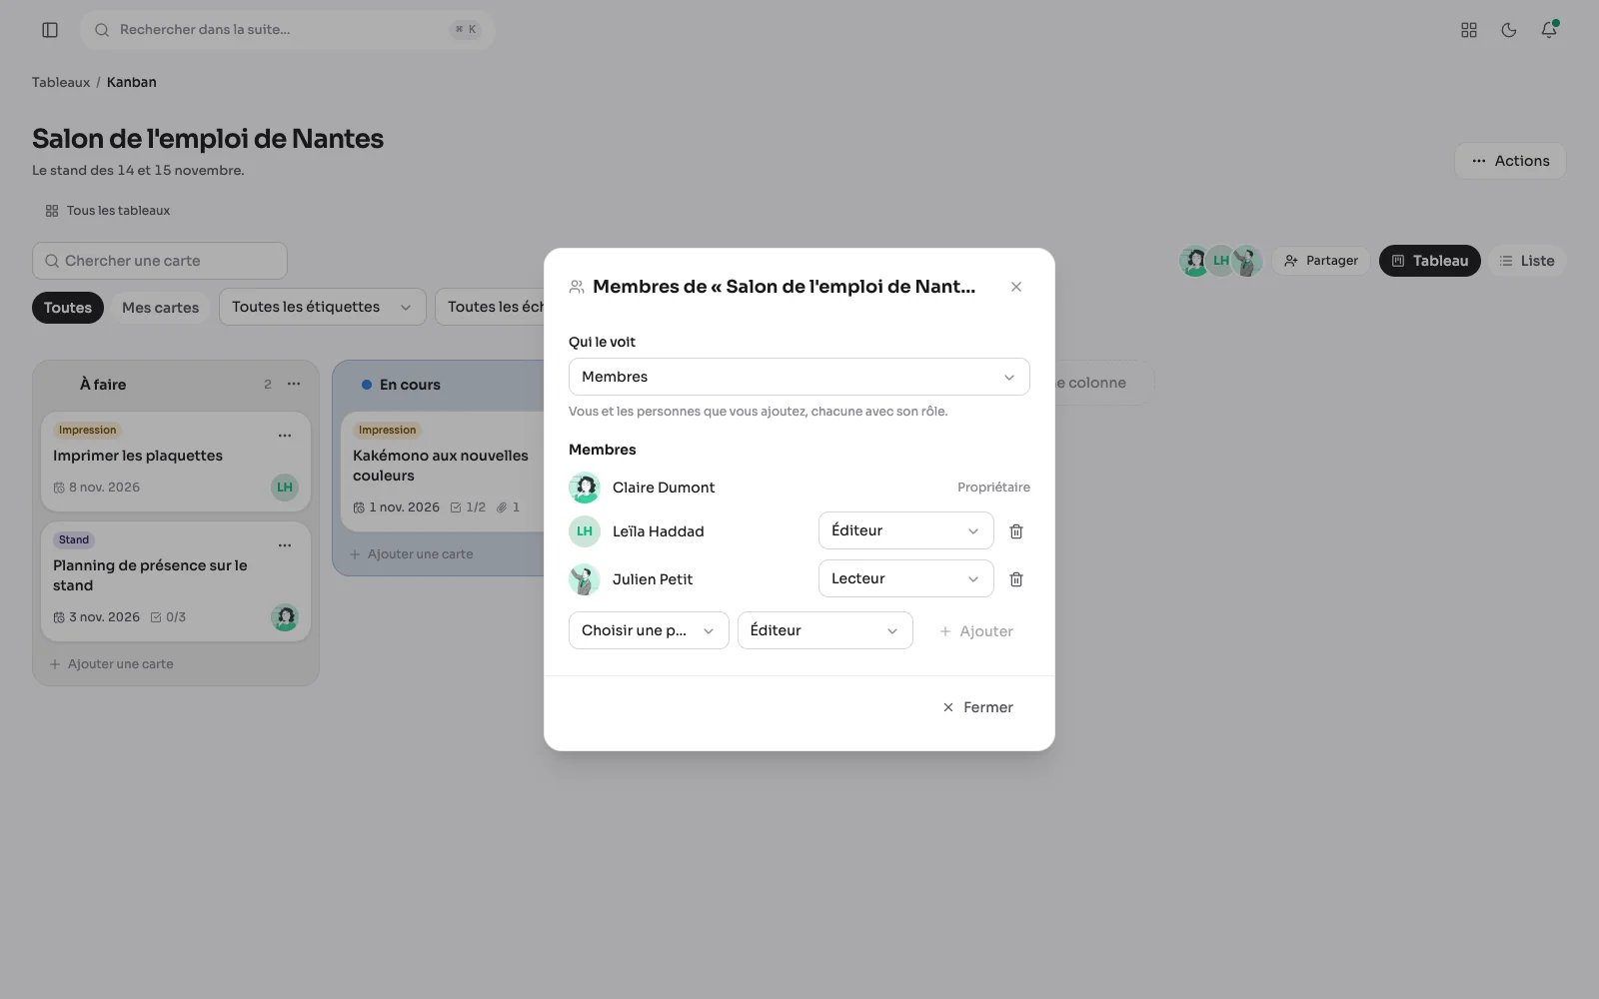Open Choisir une personne dropdown

pos(649,630)
